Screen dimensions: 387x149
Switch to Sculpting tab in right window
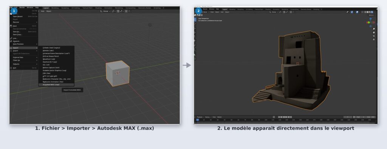point(240,9)
